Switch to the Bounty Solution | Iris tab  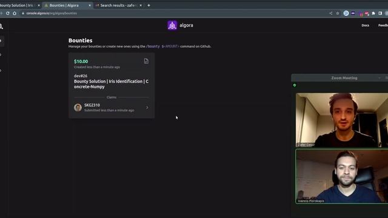click(x=17, y=5)
